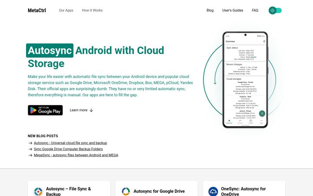This screenshot has height=196, width=313.
Task: Open User's Guides in the navbar
Action: click(233, 10)
